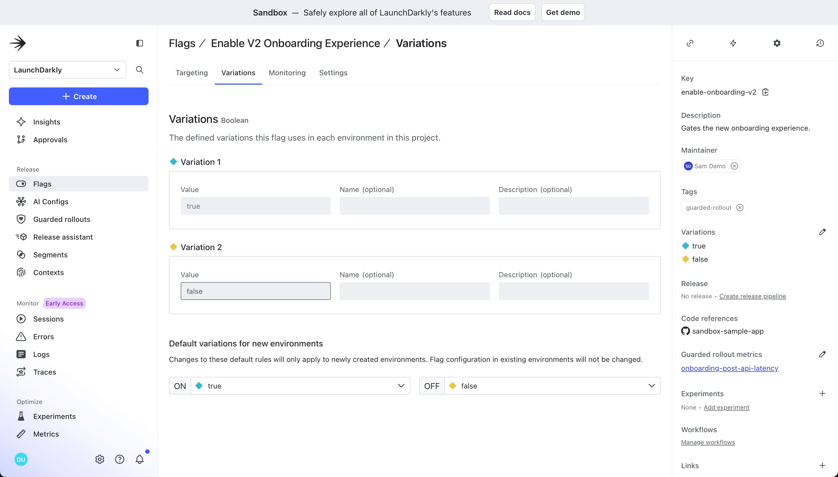The image size is (838, 477).
Task: Switch to the Targeting tab
Action: pyautogui.click(x=191, y=73)
